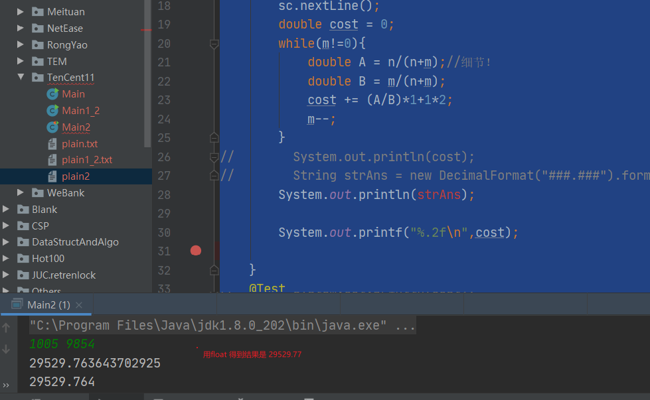This screenshot has width=650, height=400.
Task: Show more run toolbar actions chevron
Action: [6, 385]
